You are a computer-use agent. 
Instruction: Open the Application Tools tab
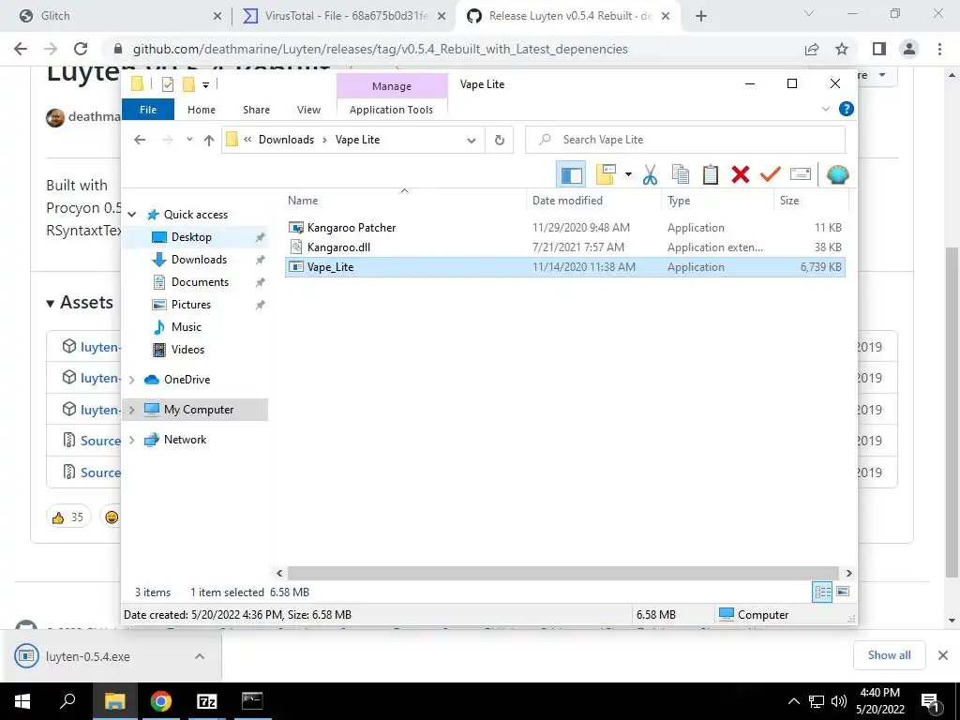[391, 110]
